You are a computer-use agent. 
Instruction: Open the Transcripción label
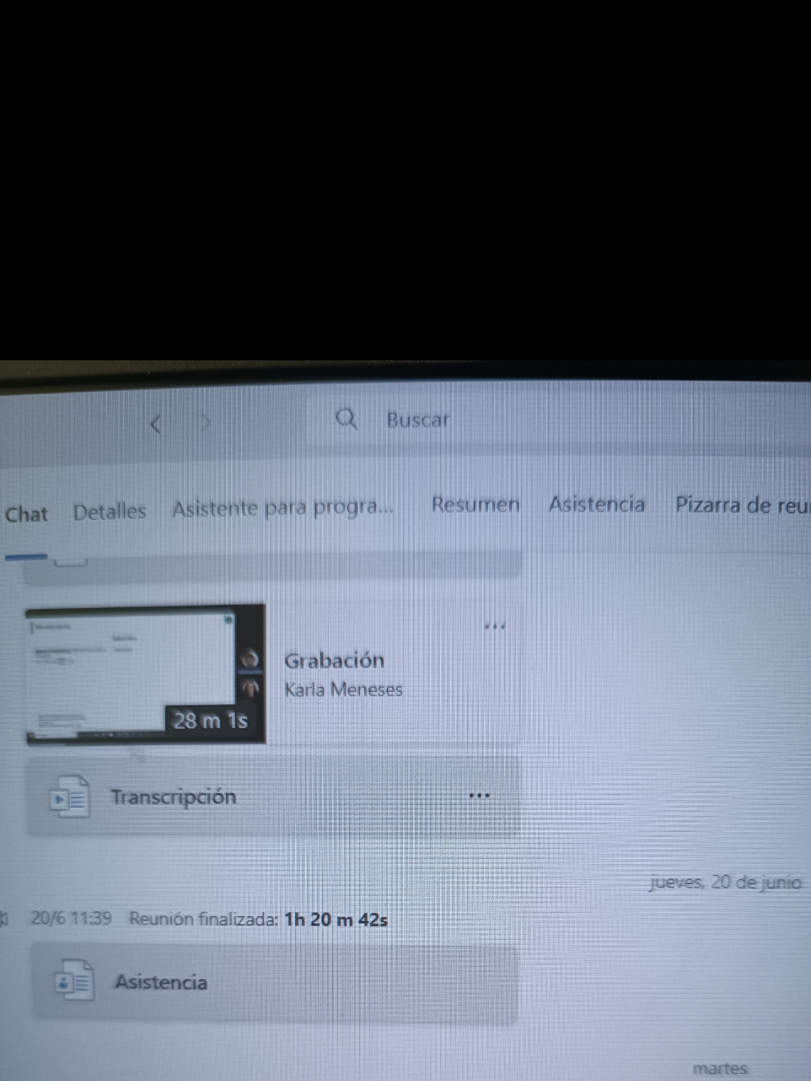coord(173,797)
